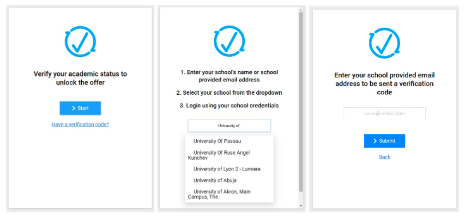This screenshot has height=218, width=465.
Task: Focus the school name search field
Action: tap(229, 126)
